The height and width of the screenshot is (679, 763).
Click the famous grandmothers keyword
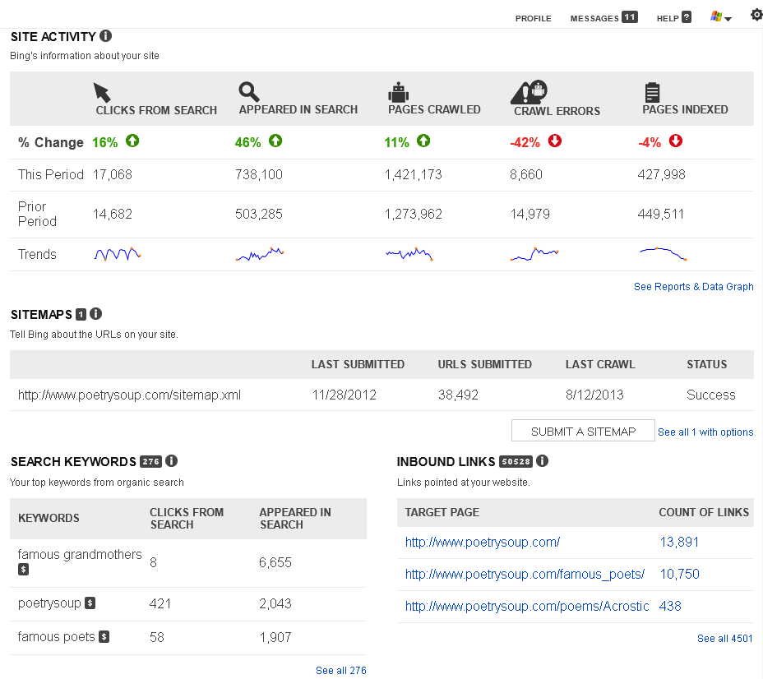pos(80,555)
